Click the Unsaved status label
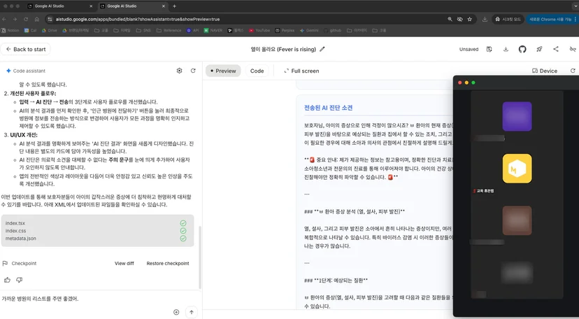This screenshot has height=319, width=579. click(x=469, y=49)
